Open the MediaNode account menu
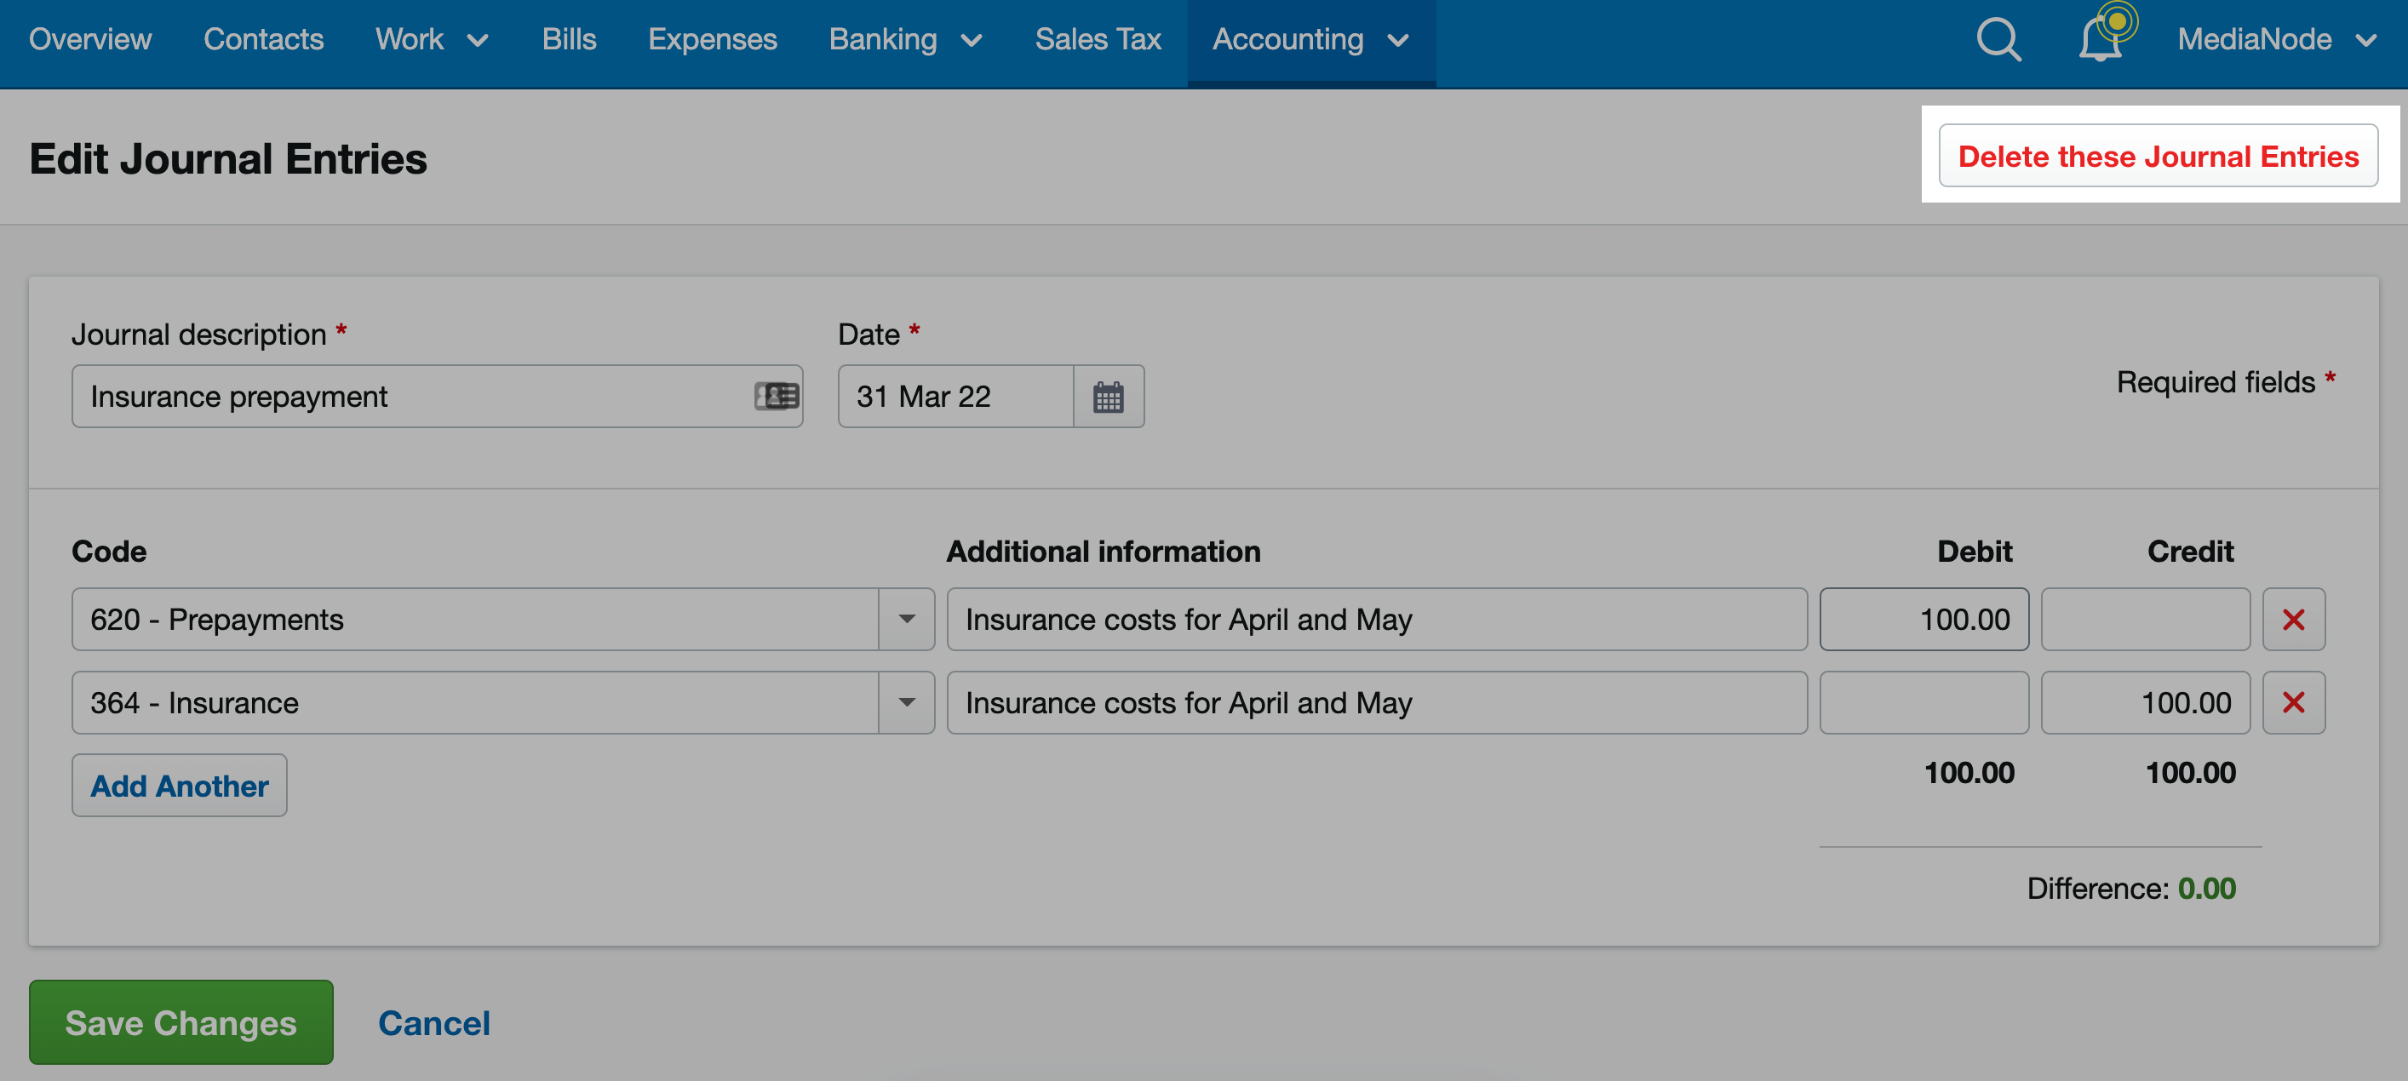2408x1081 pixels. click(x=2277, y=40)
